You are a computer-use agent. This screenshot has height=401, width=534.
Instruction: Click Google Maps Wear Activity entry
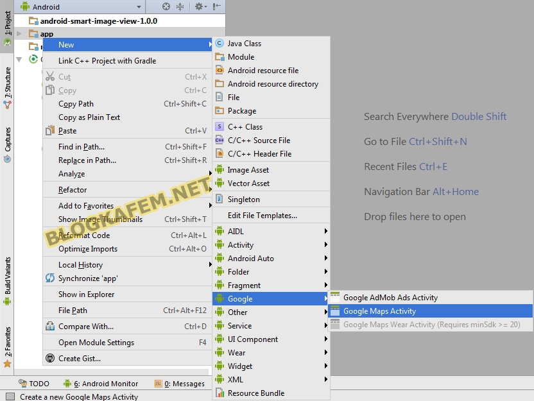coord(431,325)
